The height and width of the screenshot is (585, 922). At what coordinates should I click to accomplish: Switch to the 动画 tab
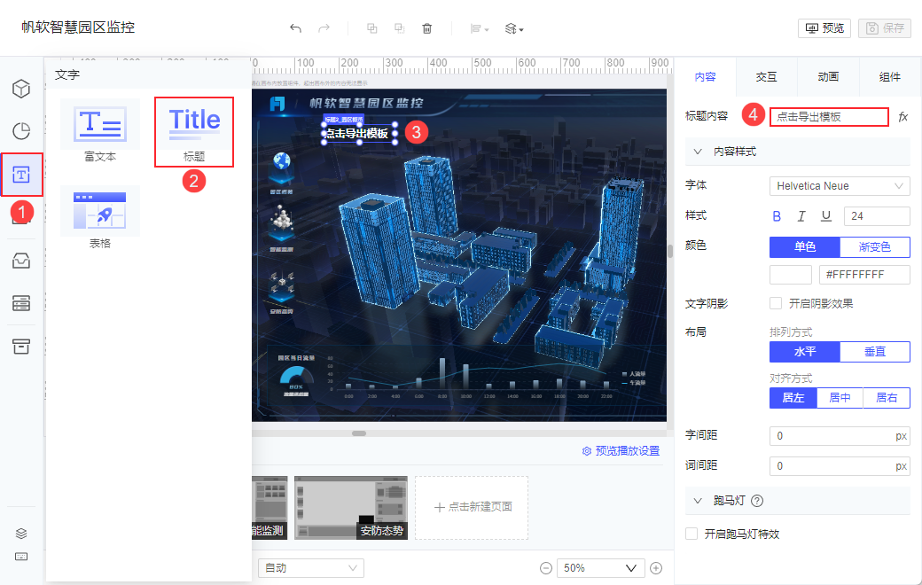point(828,77)
